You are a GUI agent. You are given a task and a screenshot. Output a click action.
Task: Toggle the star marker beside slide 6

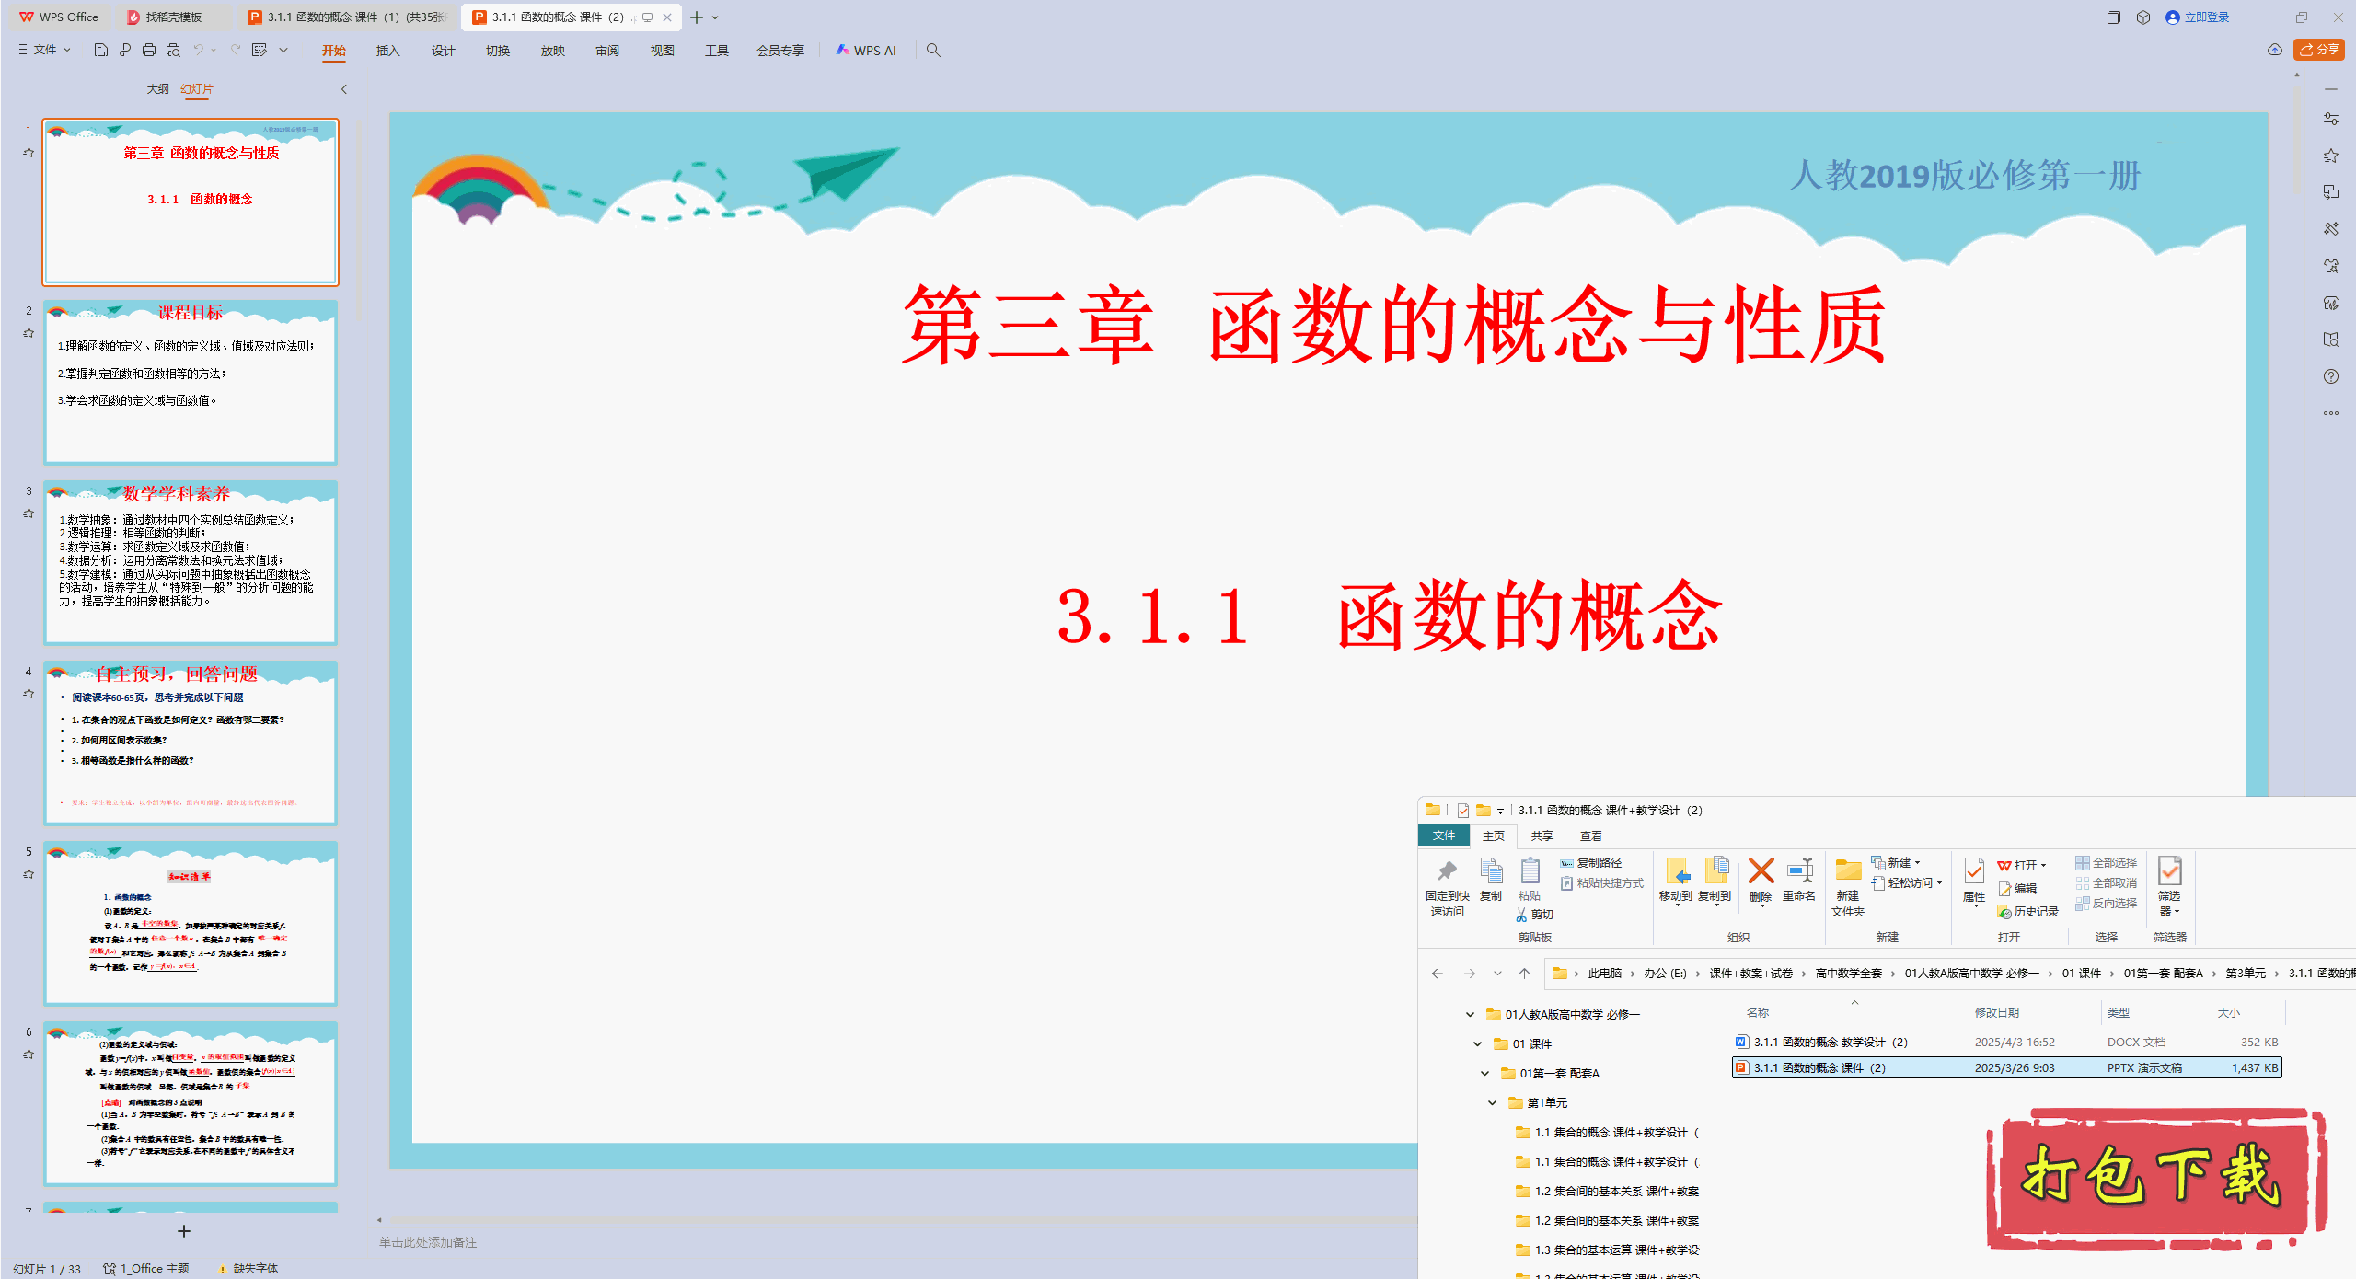coord(29,1054)
